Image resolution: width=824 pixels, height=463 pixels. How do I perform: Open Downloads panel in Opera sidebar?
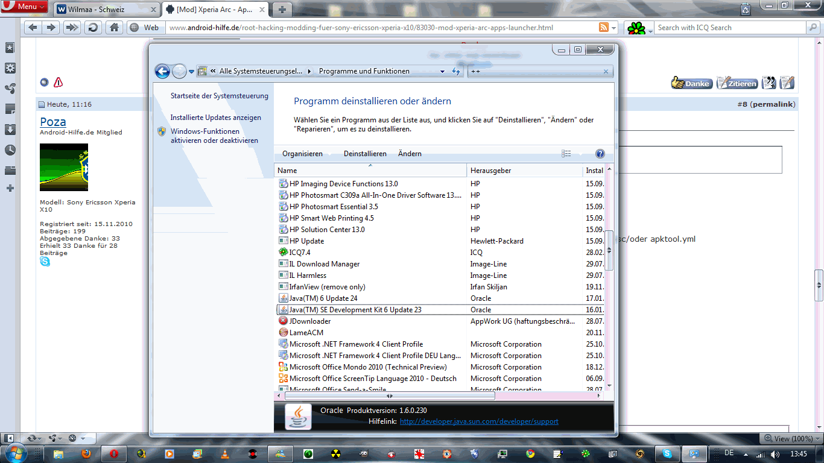pyautogui.click(x=10, y=130)
